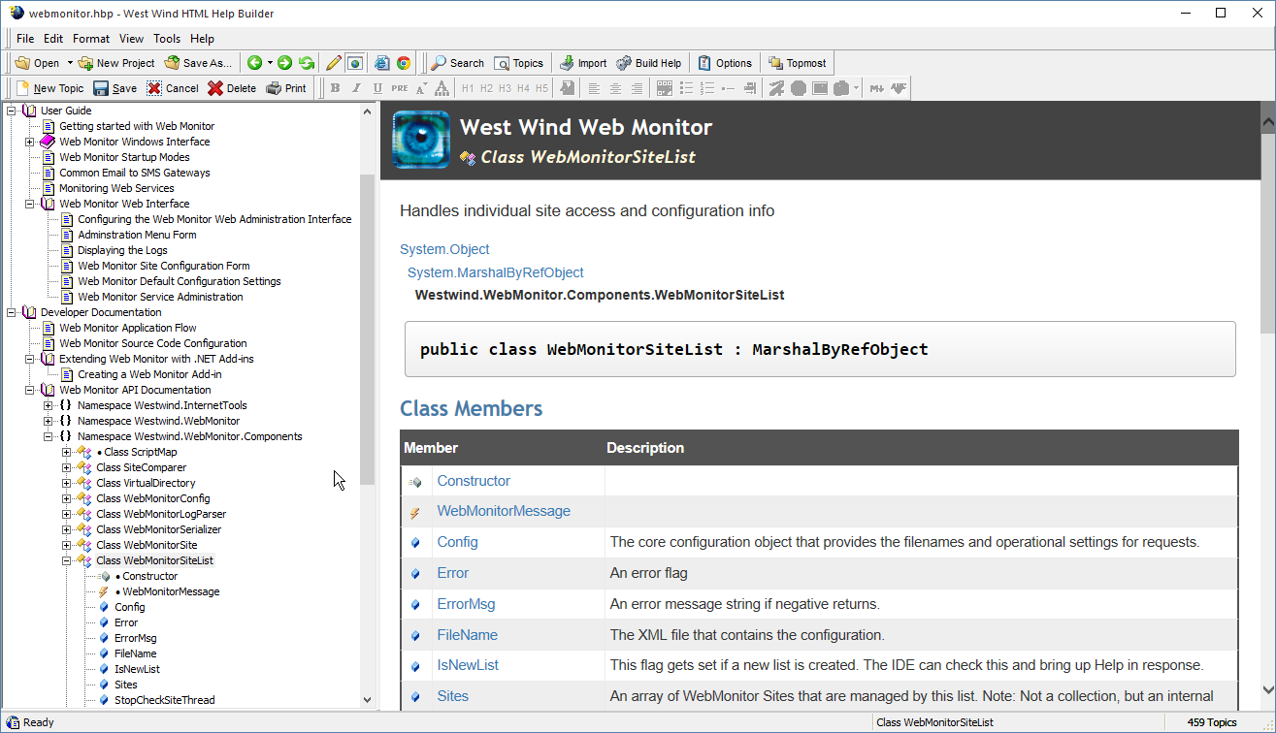The width and height of the screenshot is (1276, 733).
Task: Open in Internet Explorer icon
Action: [382, 63]
